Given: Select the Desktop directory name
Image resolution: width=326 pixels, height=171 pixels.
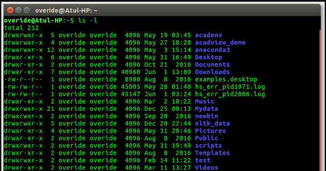Looking at the screenshot, I should 209,57.
